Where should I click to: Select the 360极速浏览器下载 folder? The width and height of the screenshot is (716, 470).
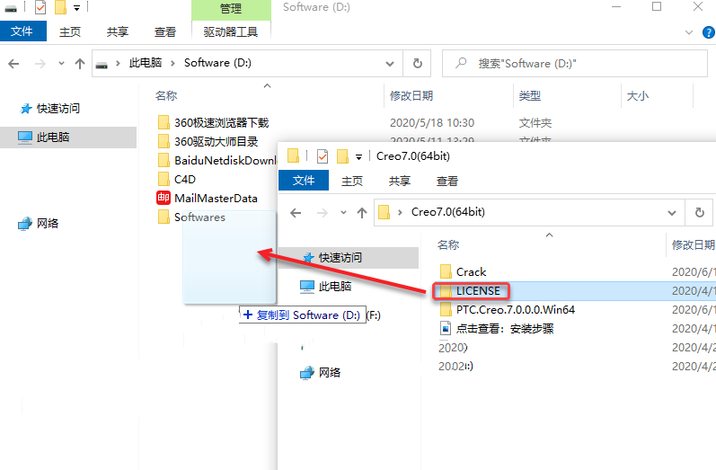(x=213, y=122)
